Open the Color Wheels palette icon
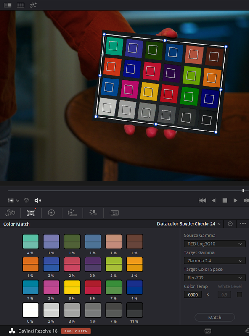Screen dimensions: 249x336 pyautogui.click(x=51, y=213)
